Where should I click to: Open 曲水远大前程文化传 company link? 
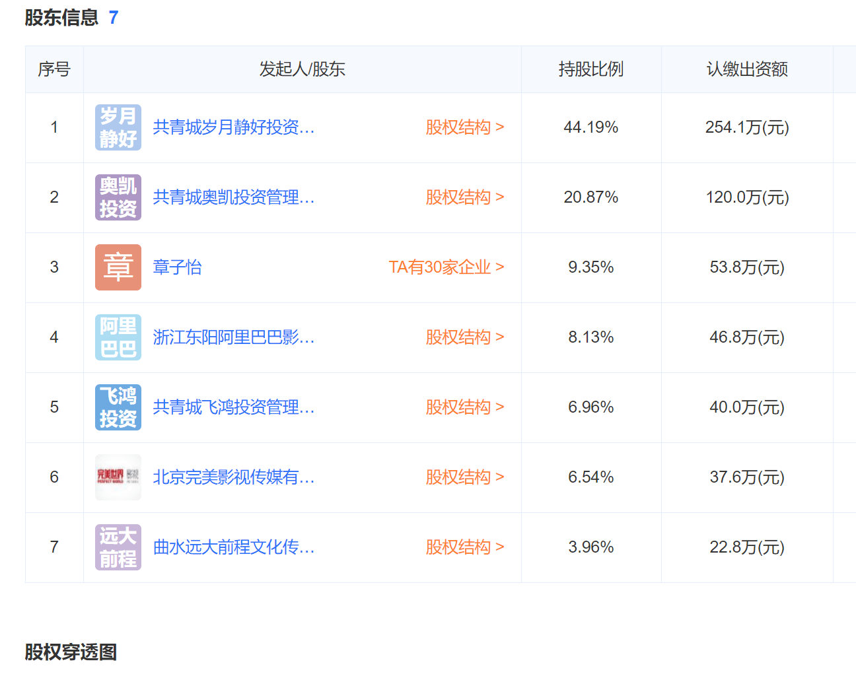234,547
